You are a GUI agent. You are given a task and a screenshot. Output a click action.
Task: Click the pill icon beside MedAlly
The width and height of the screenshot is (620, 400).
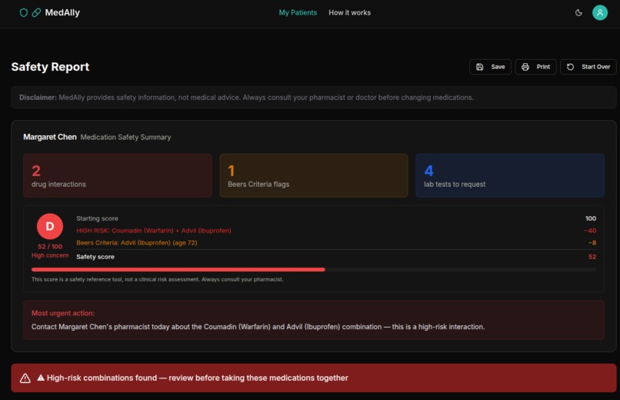(x=36, y=12)
